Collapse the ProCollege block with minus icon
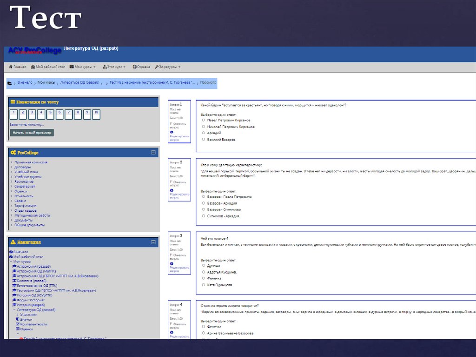This screenshot has width=476, height=357. tap(153, 152)
